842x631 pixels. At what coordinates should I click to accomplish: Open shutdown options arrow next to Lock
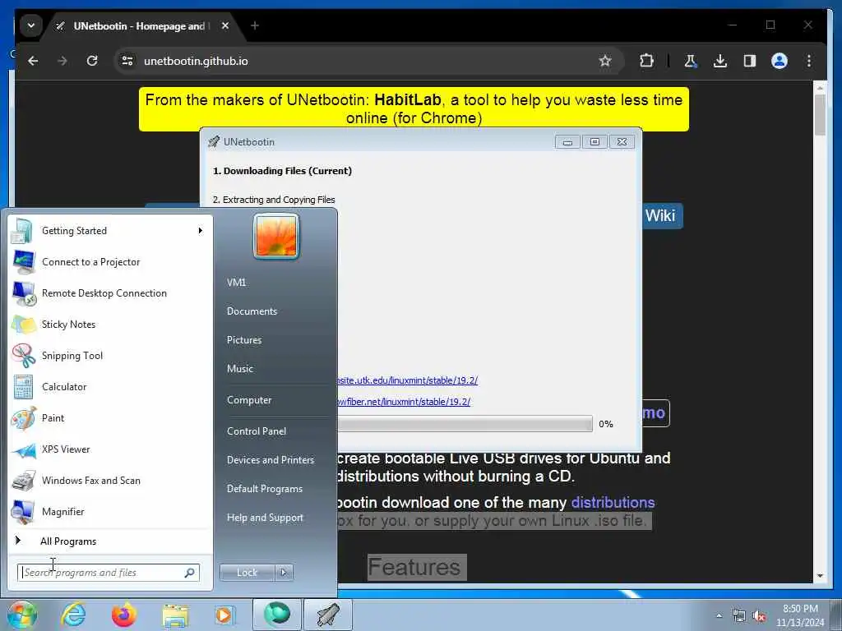pos(284,573)
